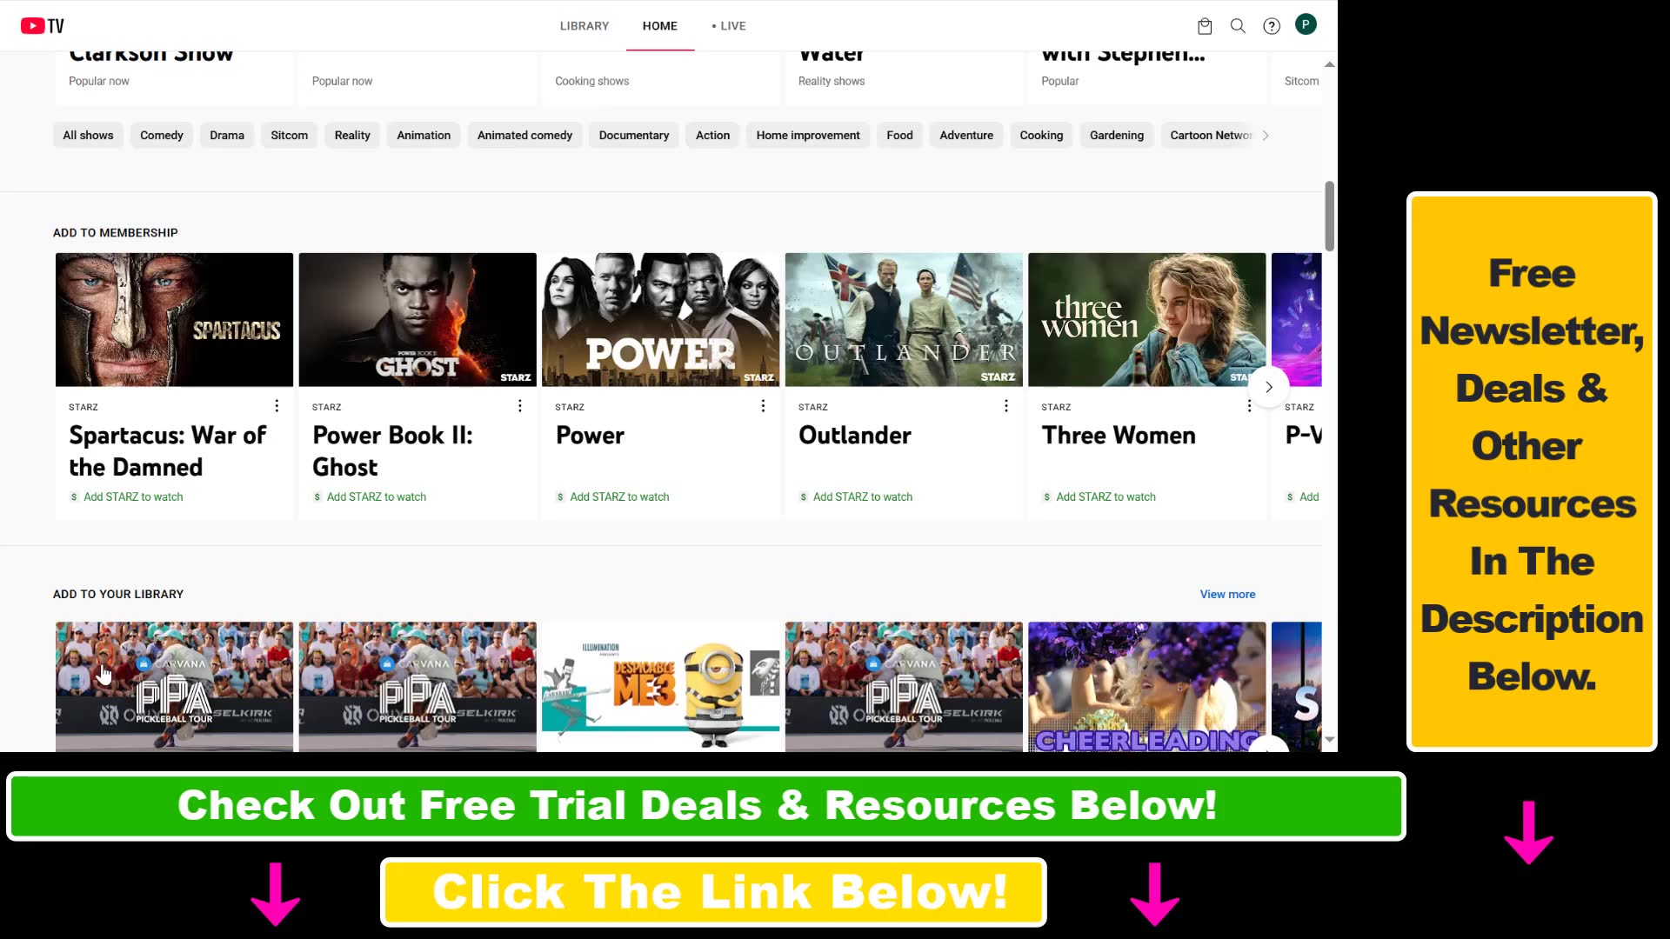Select the All shows filter chip

pyautogui.click(x=88, y=135)
